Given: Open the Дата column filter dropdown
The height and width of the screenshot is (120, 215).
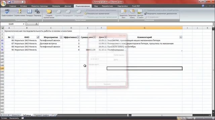Looking at the screenshot, I should pyautogui.click(x=105, y=37).
